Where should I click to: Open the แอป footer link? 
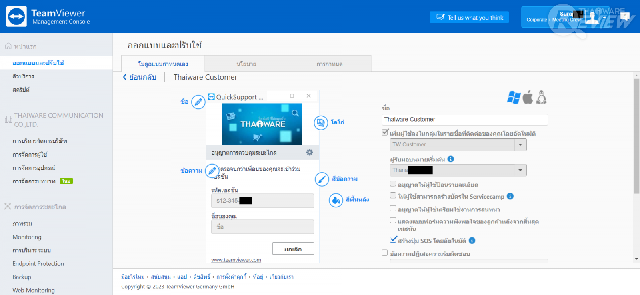point(182,277)
